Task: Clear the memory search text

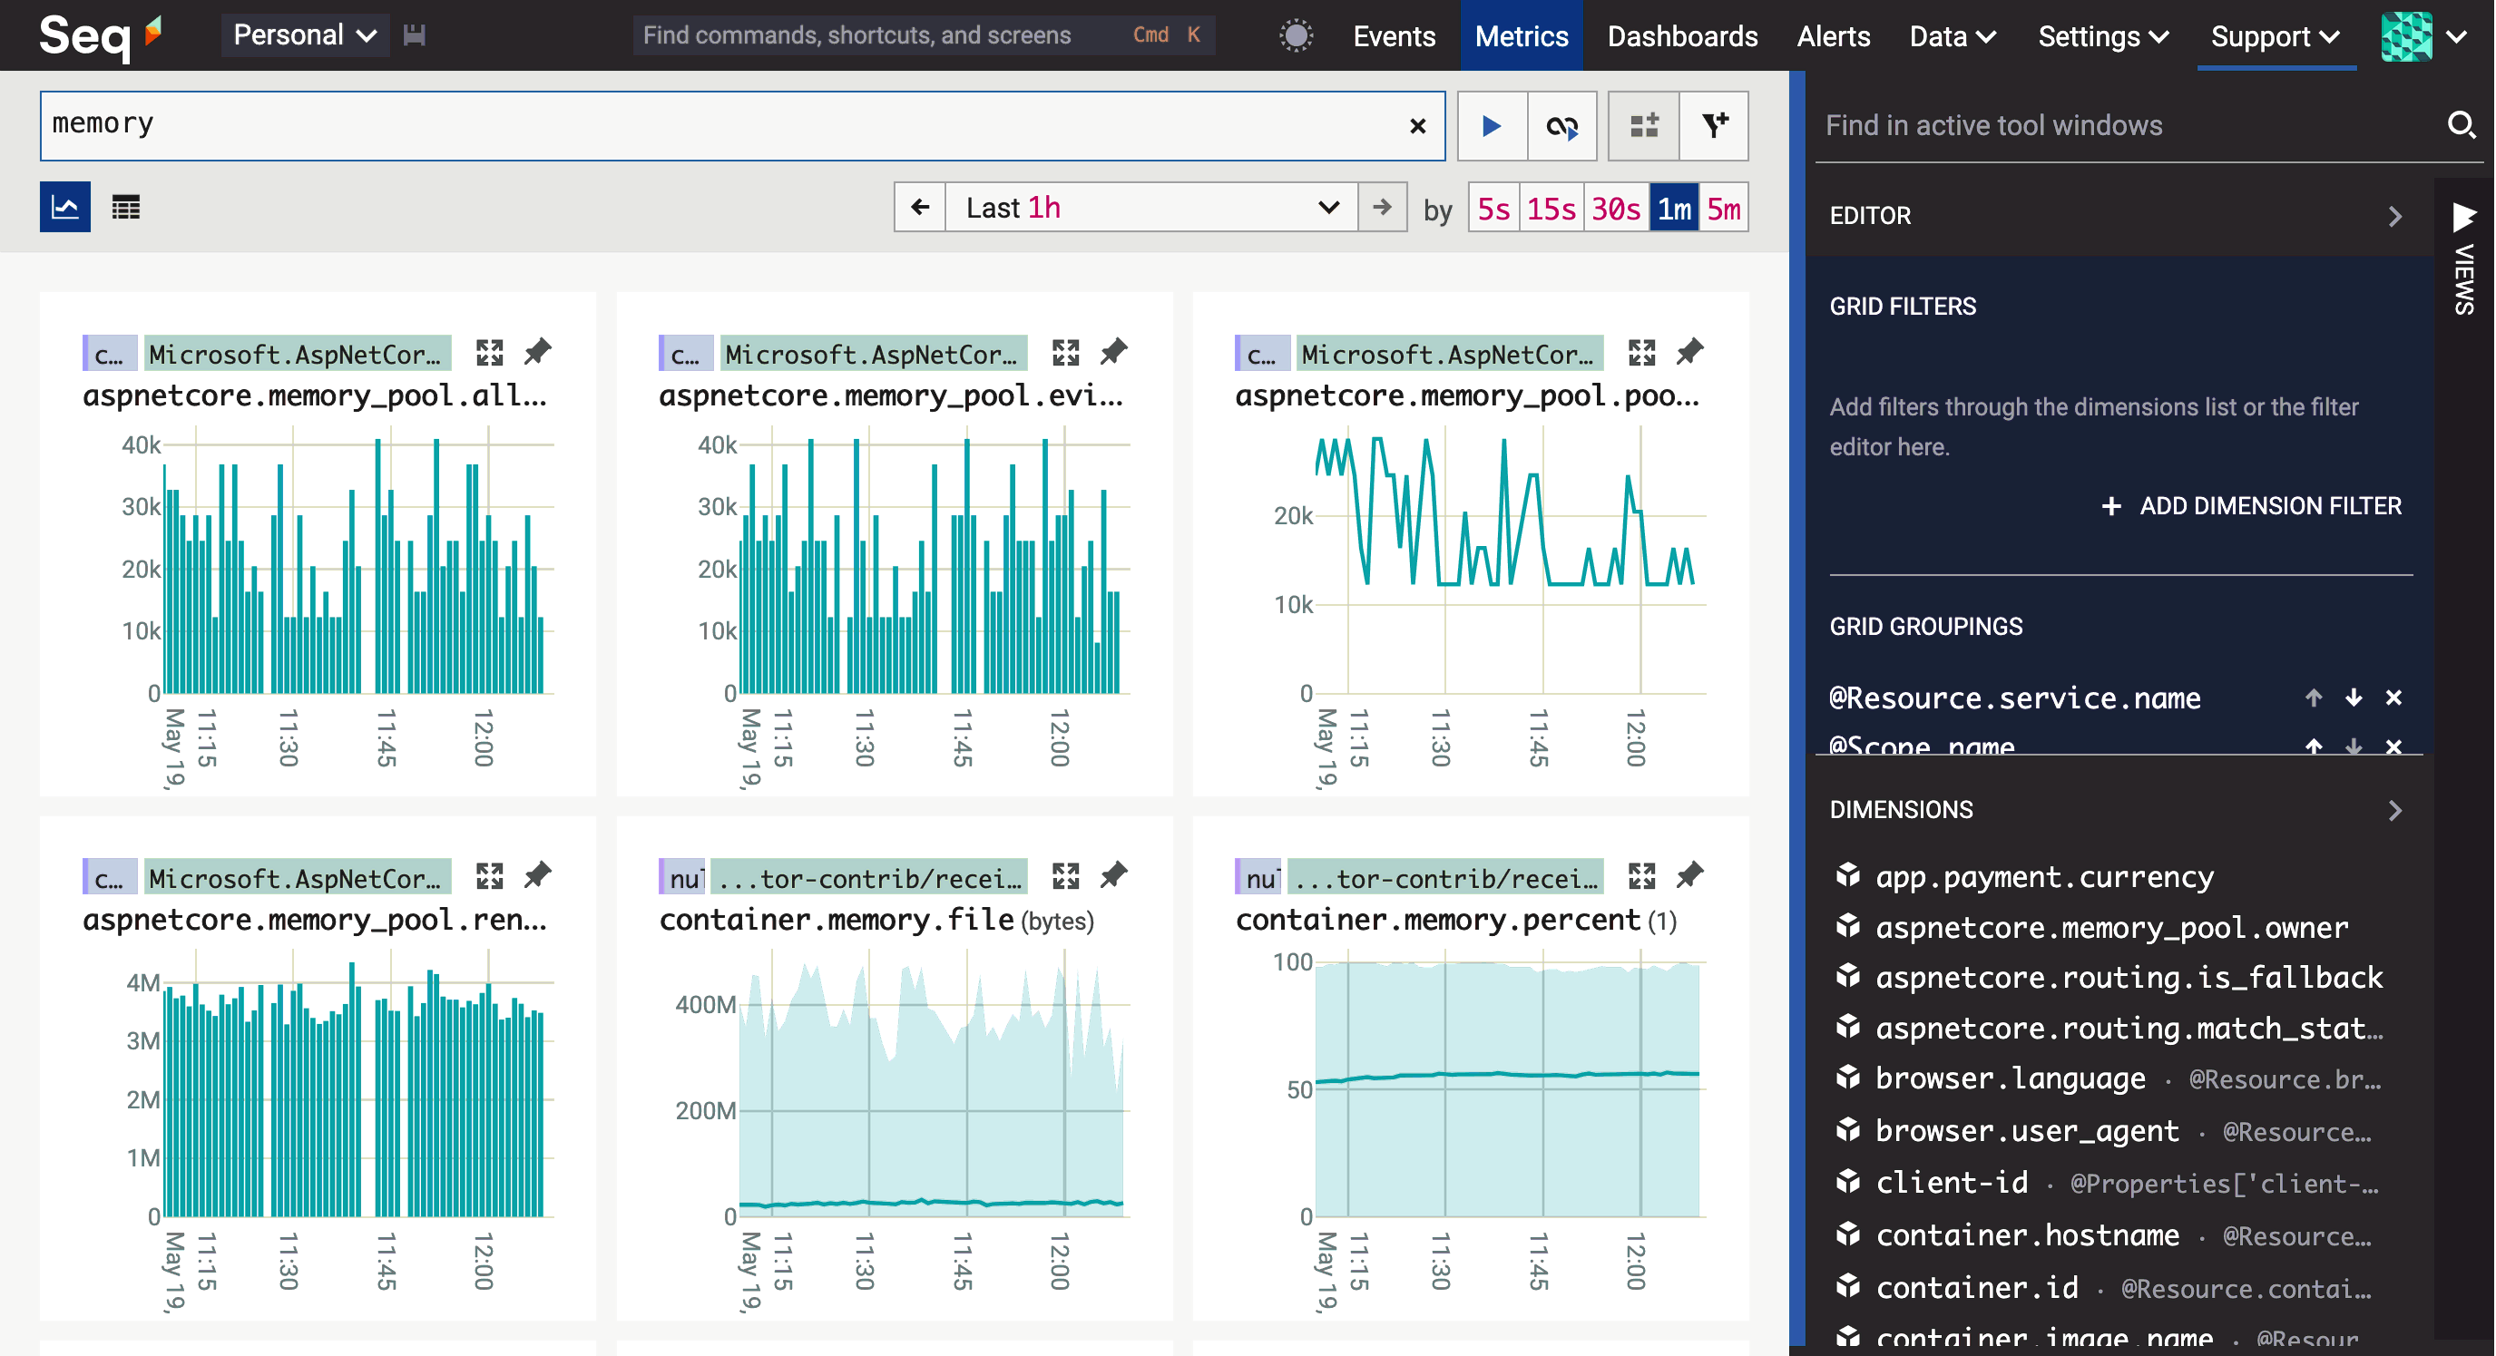Action: [1417, 126]
